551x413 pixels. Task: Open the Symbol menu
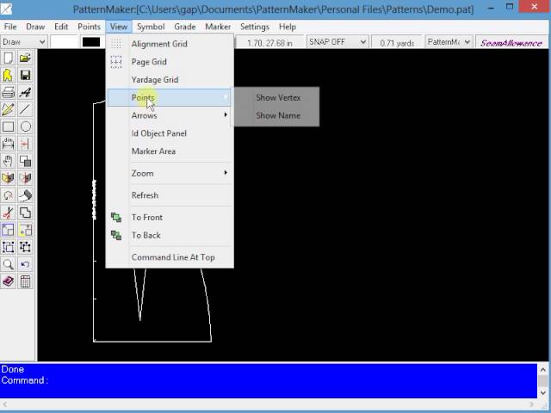[x=151, y=27]
